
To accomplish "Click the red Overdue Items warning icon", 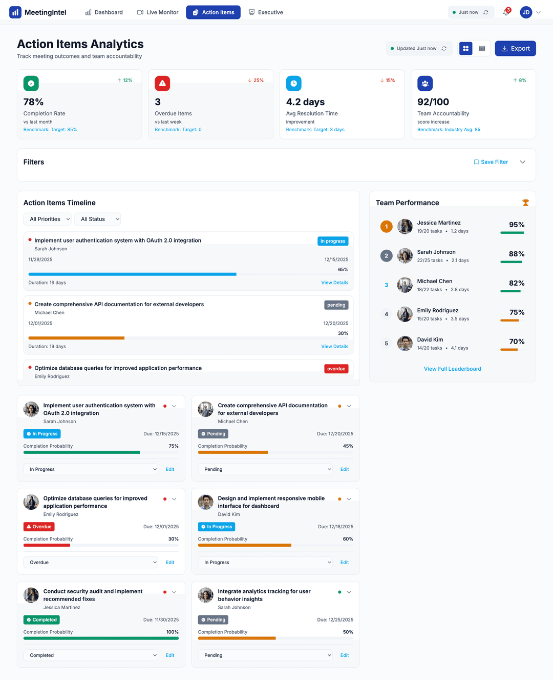I will [162, 84].
